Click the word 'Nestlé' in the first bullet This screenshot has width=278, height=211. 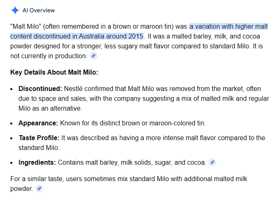(73, 88)
